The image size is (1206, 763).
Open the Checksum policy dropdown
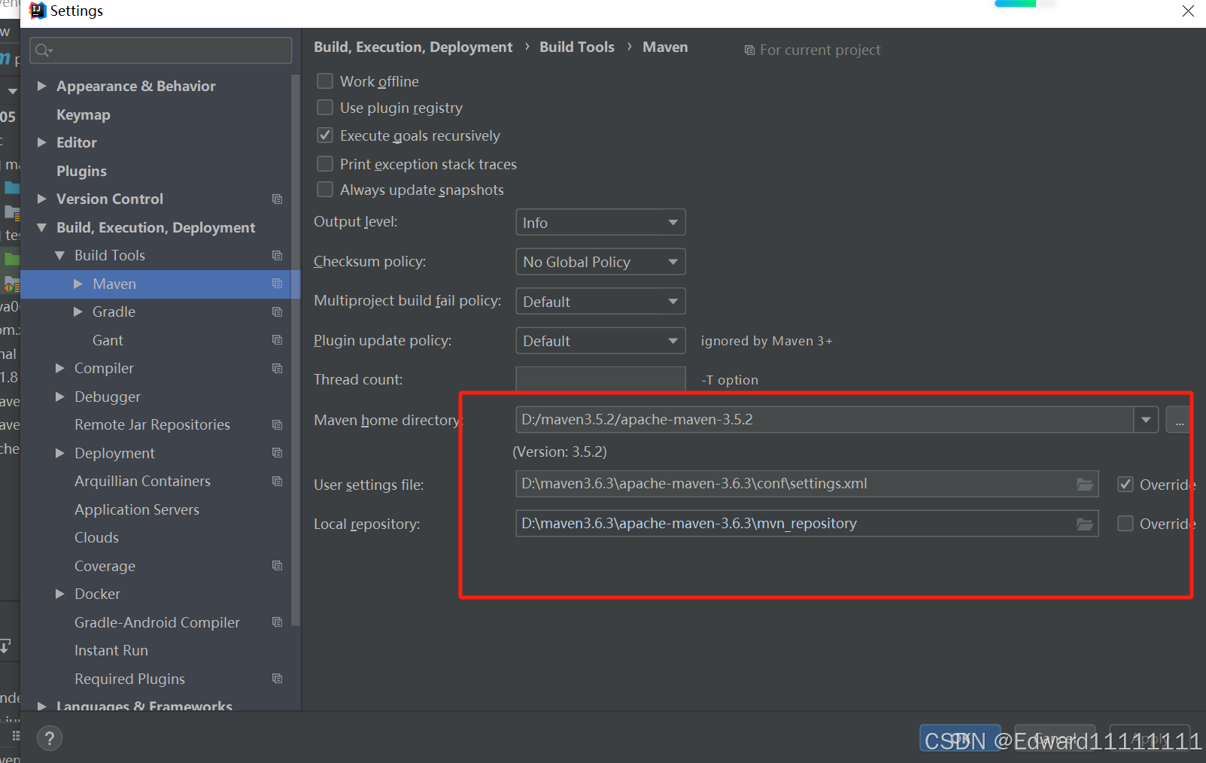click(x=600, y=262)
